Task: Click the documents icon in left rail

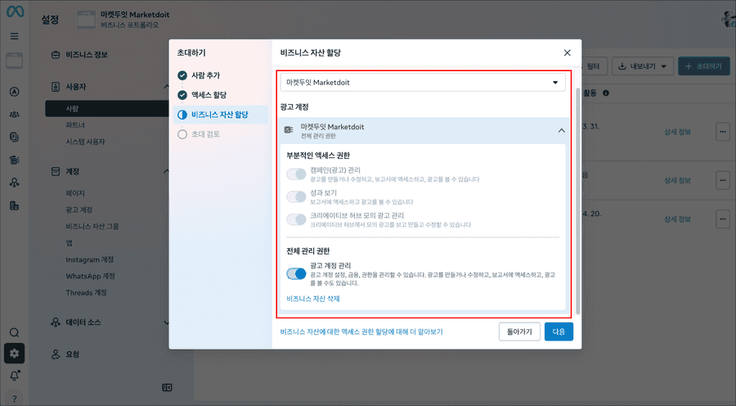Action: (x=15, y=137)
